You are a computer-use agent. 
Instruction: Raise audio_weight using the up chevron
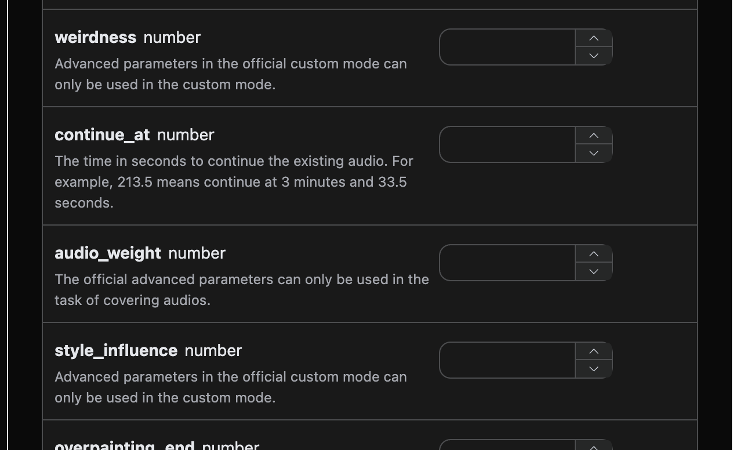coord(593,254)
